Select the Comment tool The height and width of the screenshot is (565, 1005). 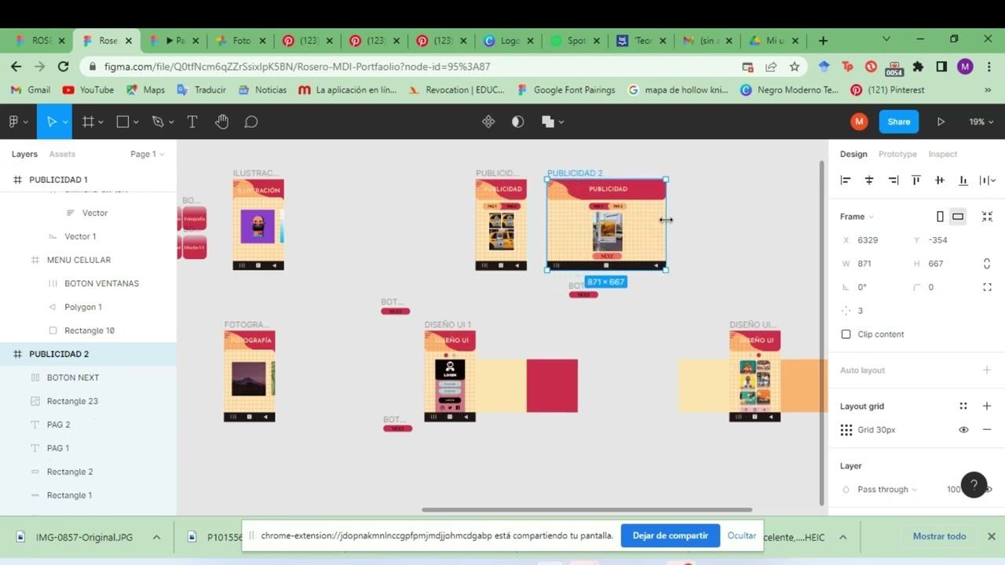click(251, 122)
